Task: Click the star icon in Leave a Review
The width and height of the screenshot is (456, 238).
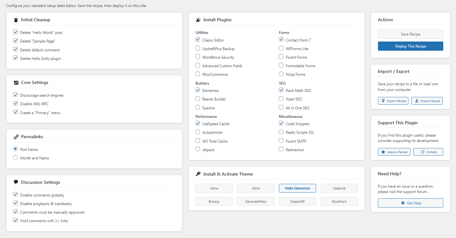Action: [383, 152]
